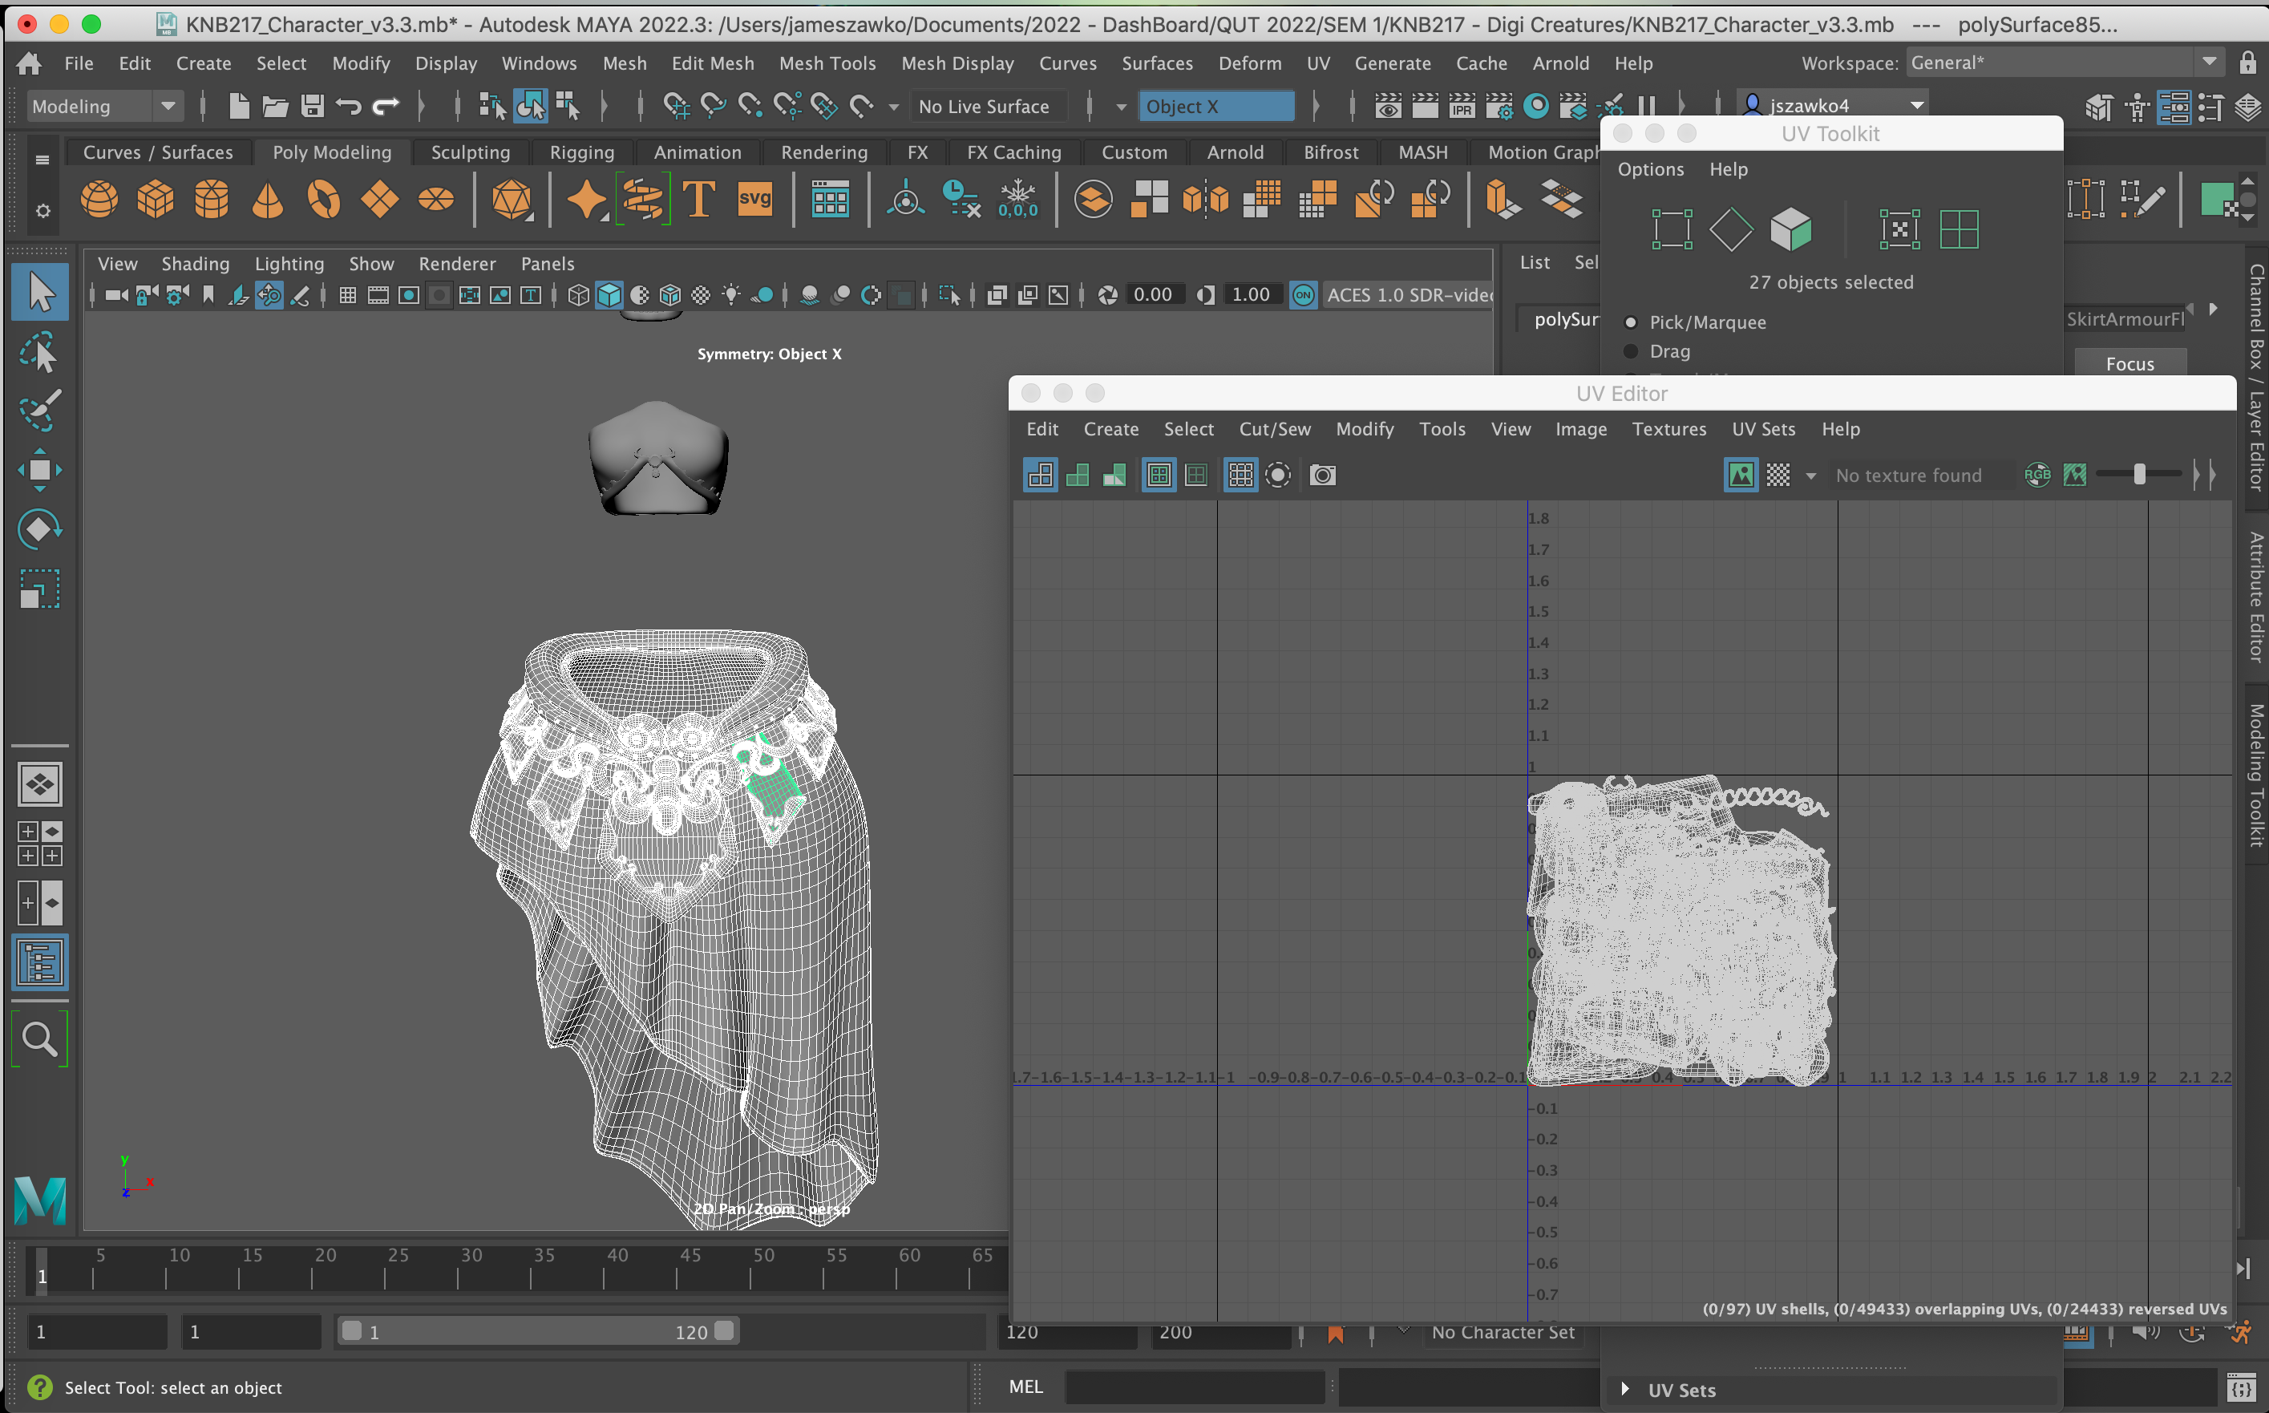
Task: Select the Drag radio option
Action: [x=1631, y=351]
